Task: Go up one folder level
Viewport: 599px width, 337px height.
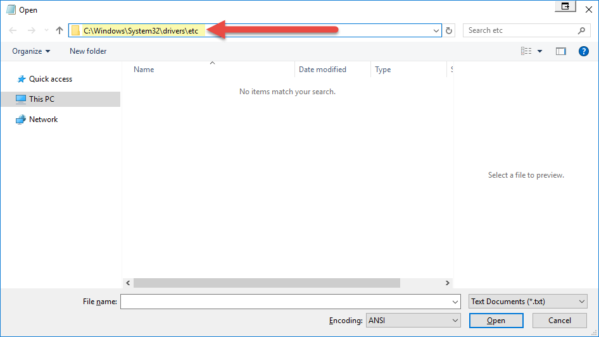Action: [x=60, y=30]
